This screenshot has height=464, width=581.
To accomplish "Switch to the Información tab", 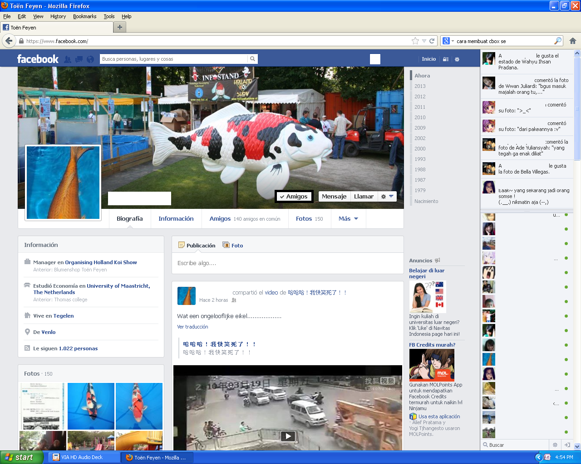I will coord(176,218).
